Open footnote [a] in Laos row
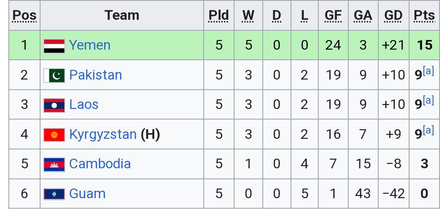The width and height of the screenshot is (440, 214). tap(428, 101)
